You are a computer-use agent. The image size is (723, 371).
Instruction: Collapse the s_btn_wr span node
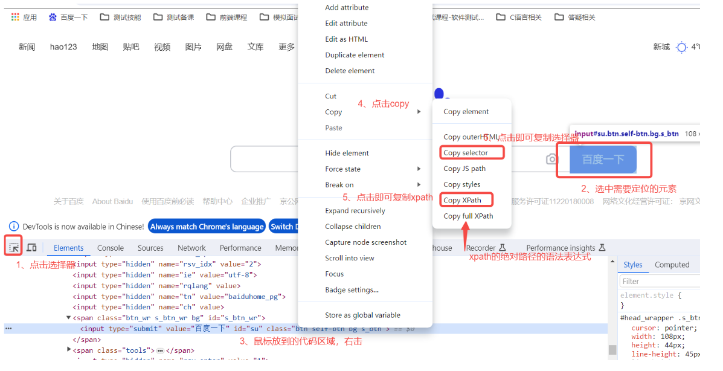tap(69, 317)
